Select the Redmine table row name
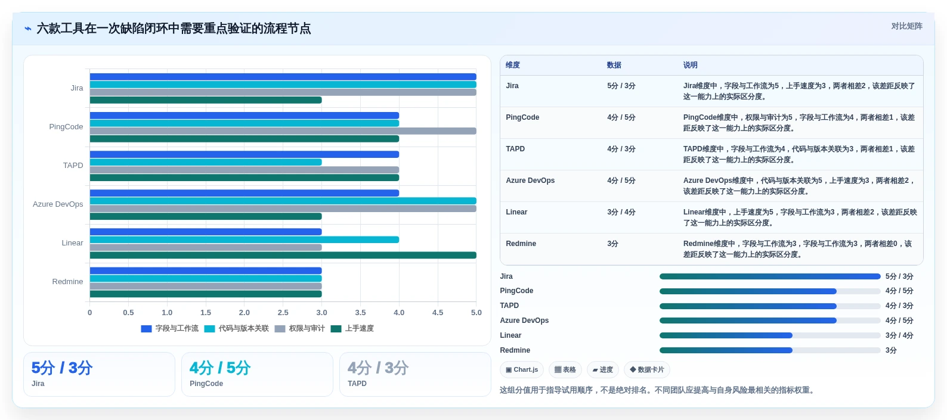Viewport: 947px width, 420px height. coord(521,244)
